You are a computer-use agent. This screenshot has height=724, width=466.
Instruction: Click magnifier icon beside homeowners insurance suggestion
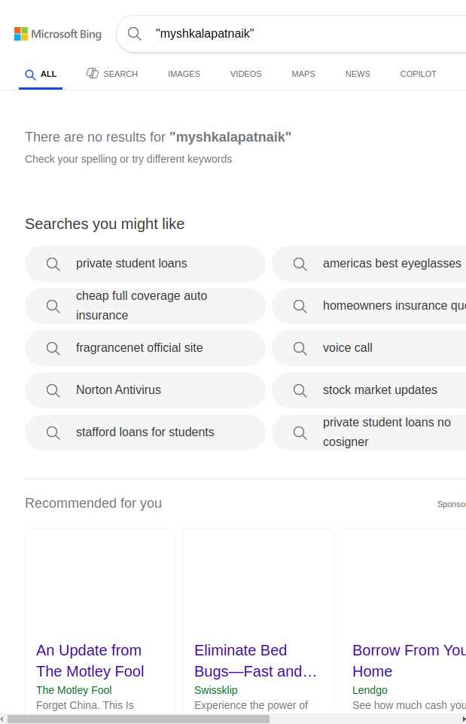tap(300, 306)
